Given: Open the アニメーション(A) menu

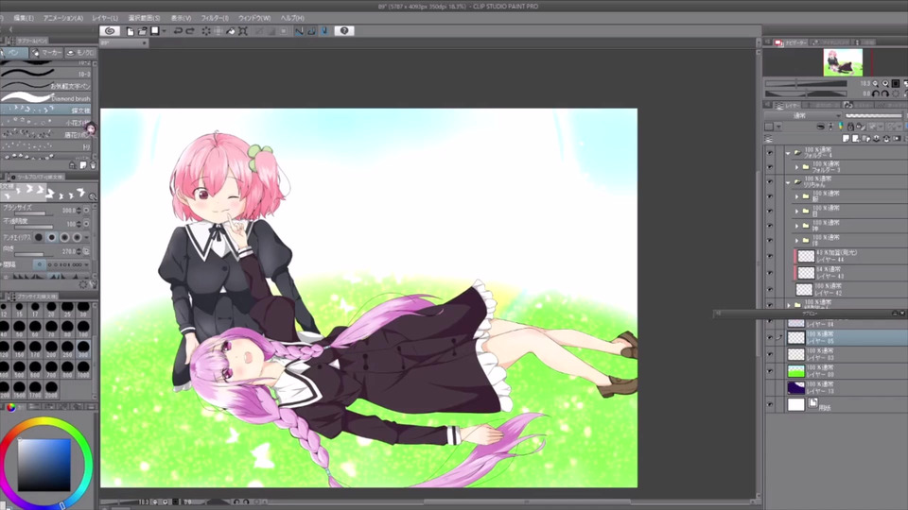Looking at the screenshot, I should coord(63,18).
